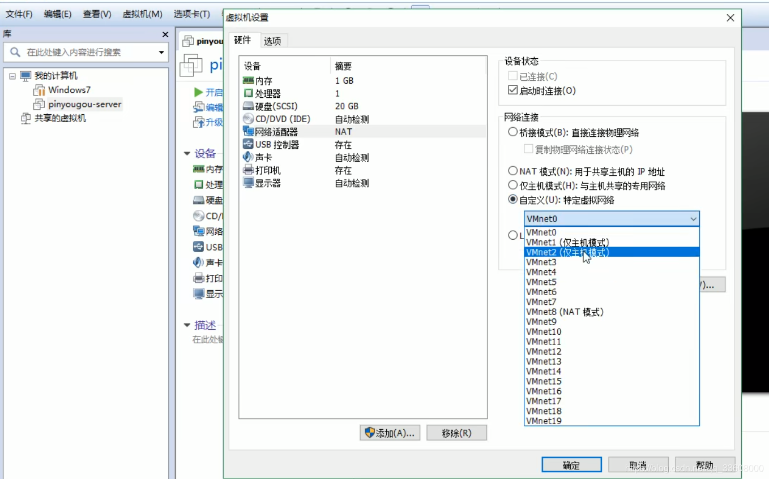Screen dimensions: 769x479
Task: Click the shield icon on Add button
Action: coord(370,433)
